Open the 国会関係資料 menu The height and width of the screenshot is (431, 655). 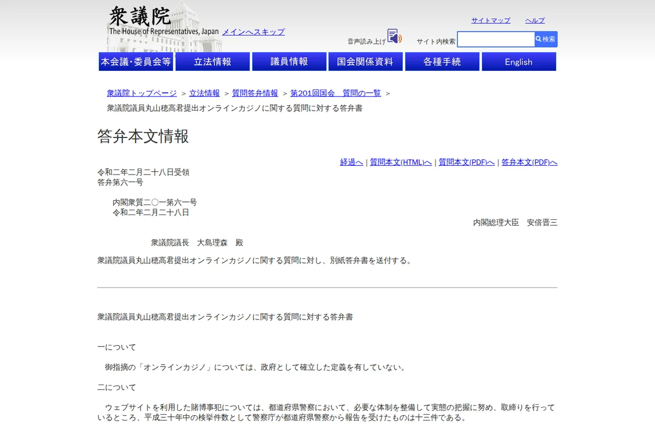(x=366, y=62)
